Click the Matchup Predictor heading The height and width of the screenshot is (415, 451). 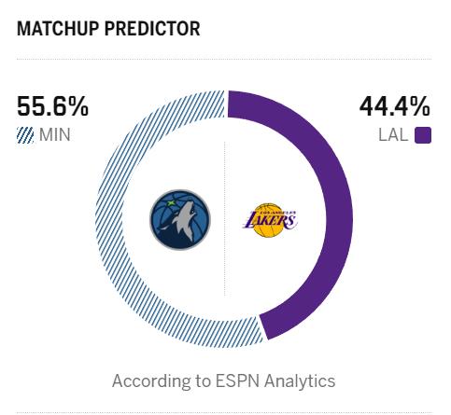pos(108,29)
